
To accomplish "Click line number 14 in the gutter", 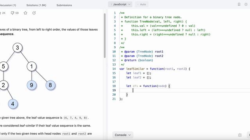I will 114,69.
